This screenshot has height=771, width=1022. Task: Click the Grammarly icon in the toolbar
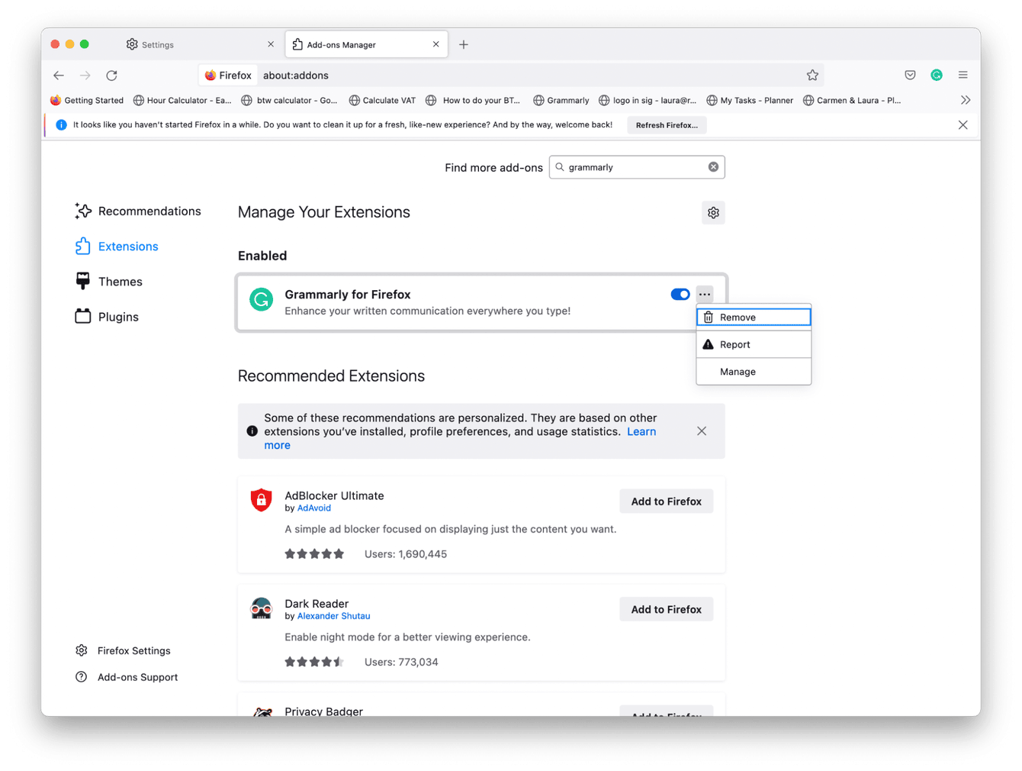coord(937,75)
